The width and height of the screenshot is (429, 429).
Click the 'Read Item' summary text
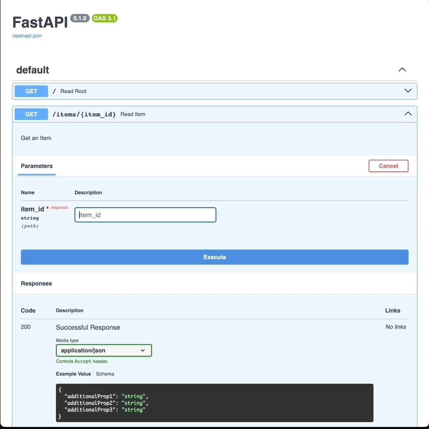pos(133,114)
